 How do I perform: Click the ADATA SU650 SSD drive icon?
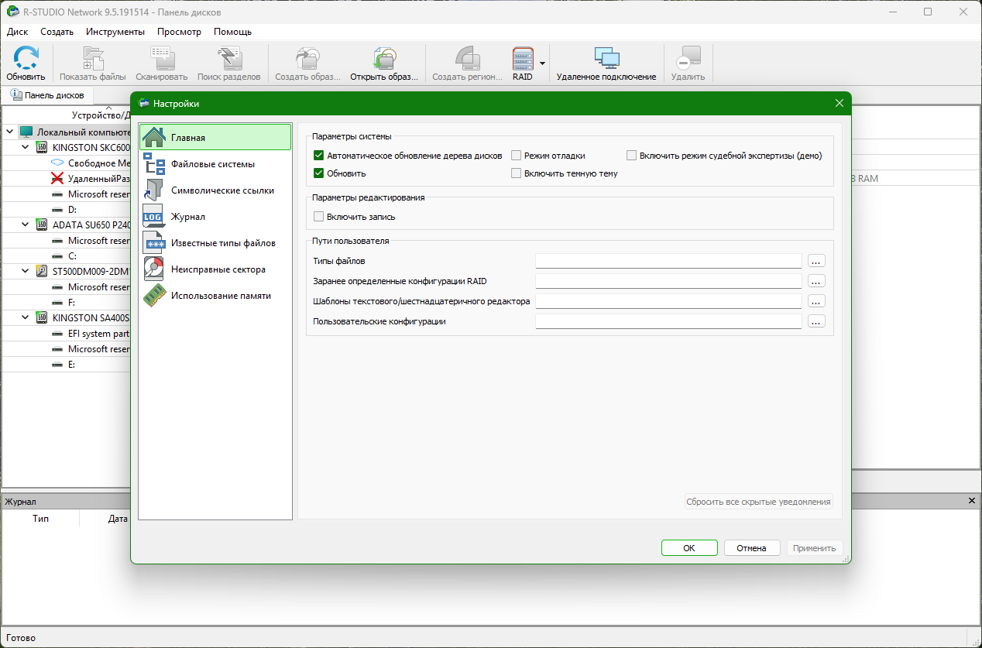point(42,225)
